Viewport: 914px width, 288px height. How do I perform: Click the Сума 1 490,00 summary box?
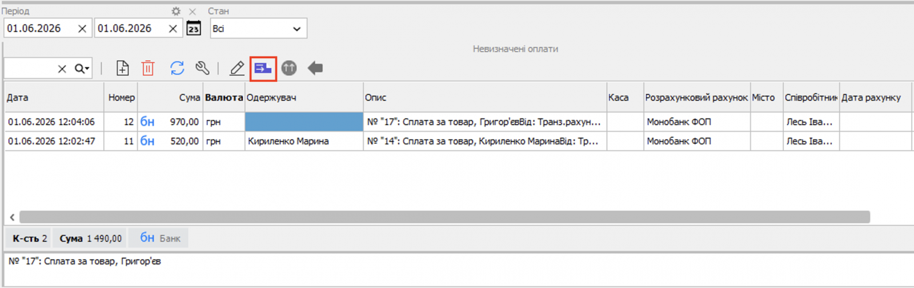click(90, 238)
